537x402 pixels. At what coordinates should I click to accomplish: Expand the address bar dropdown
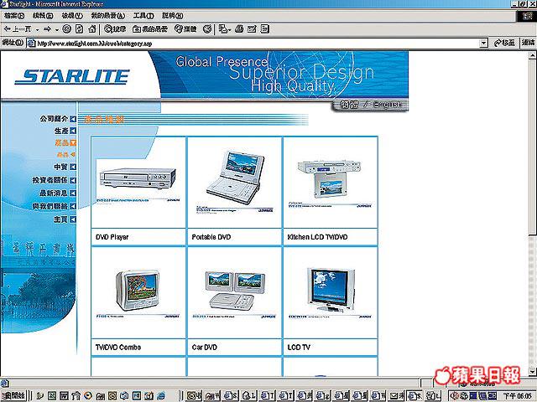click(483, 43)
